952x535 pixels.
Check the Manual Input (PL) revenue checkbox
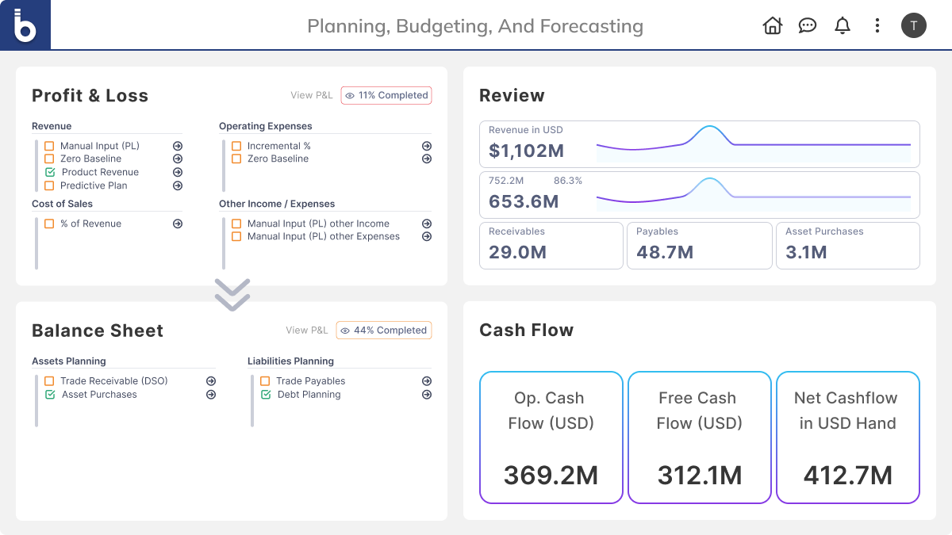point(49,146)
